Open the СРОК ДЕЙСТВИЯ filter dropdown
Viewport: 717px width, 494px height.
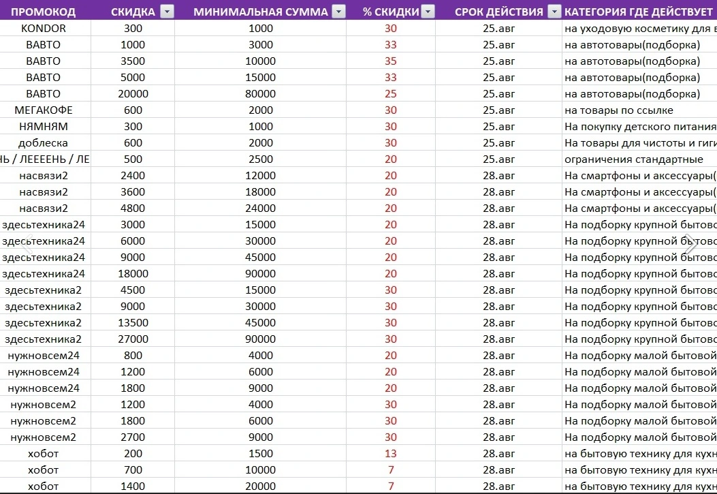point(555,12)
